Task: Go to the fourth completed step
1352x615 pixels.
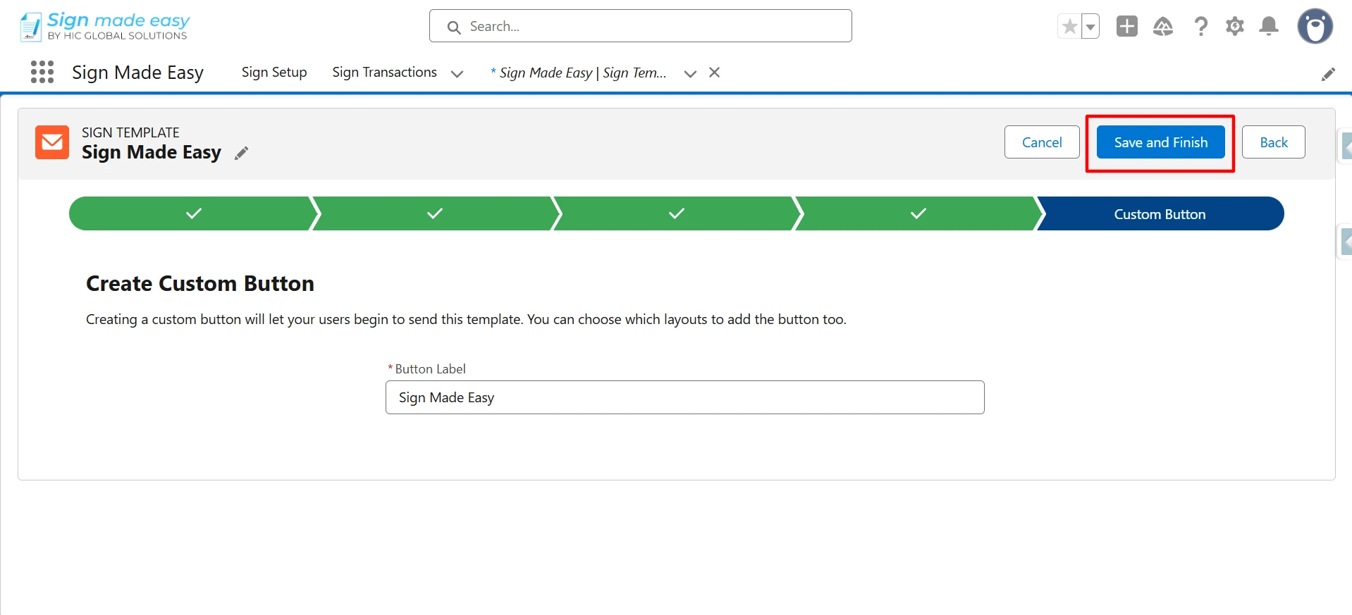Action: pos(918,213)
